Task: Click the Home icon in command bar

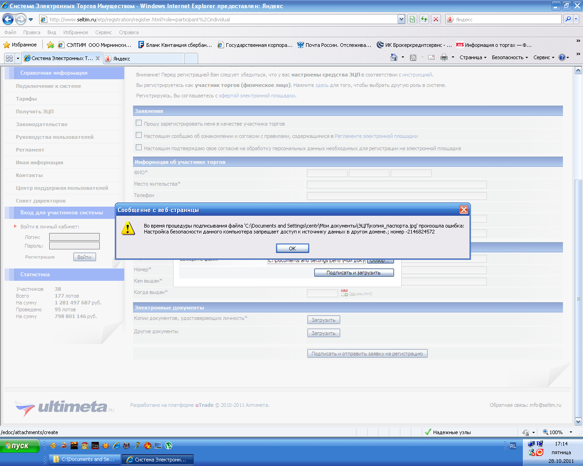Action: [394, 57]
